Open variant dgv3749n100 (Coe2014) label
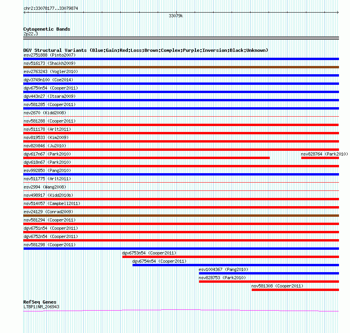Viewport: 350px width, 333px height. coord(48,80)
